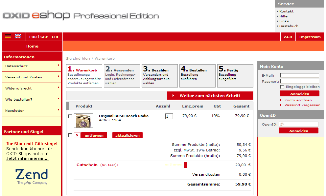This screenshot has width=326, height=196.
Task: Tick the select-all checkbox beside entfernen
Action: (70, 135)
